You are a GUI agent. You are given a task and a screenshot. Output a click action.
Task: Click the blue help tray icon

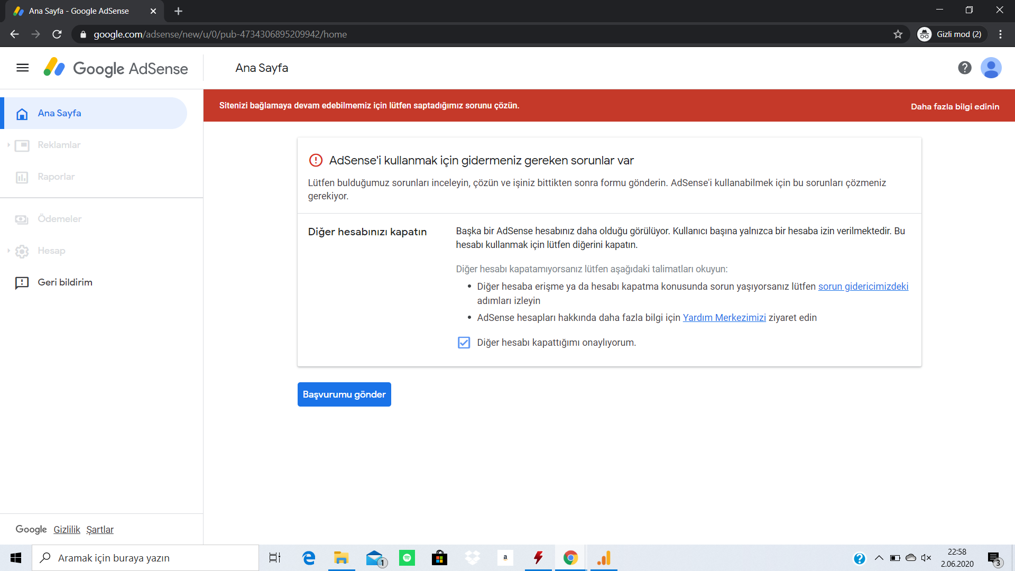pyautogui.click(x=860, y=558)
